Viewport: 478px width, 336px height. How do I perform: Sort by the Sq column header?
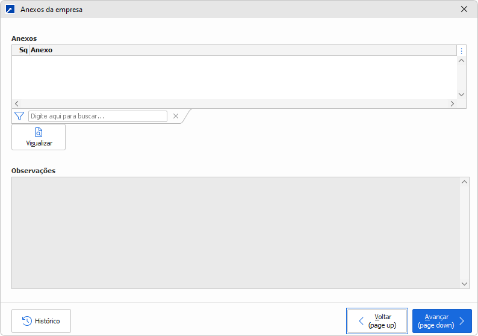tap(23, 50)
